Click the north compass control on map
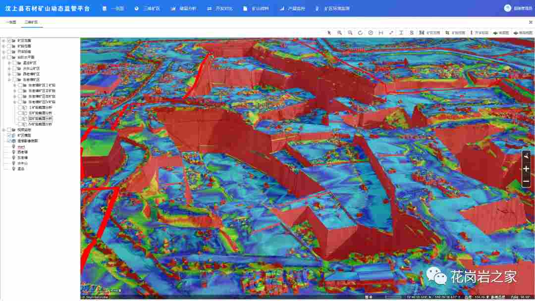 click(526, 156)
